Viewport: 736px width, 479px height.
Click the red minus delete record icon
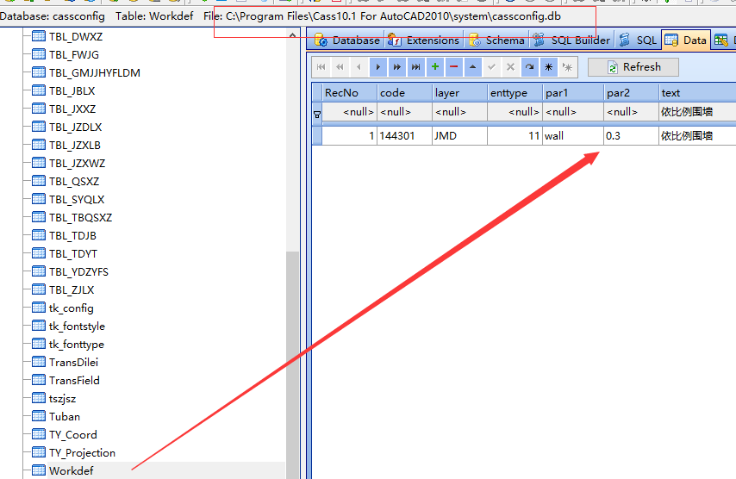point(454,67)
